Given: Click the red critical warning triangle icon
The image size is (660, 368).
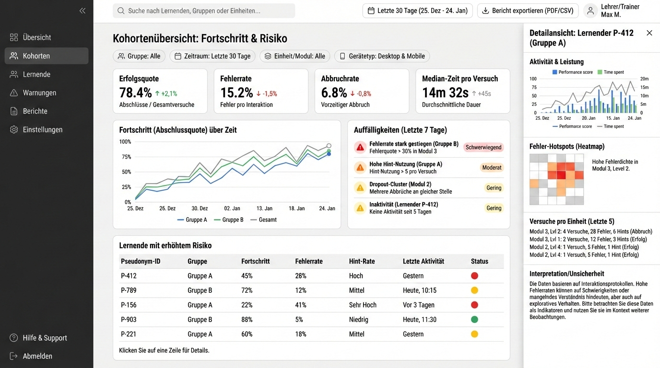Looking at the screenshot, I should click(x=360, y=148).
